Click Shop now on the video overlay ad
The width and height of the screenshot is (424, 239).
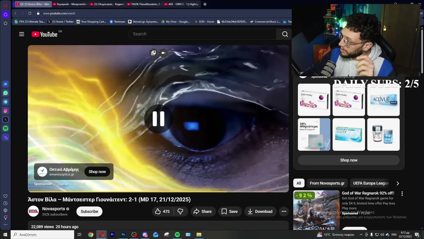(97, 172)
